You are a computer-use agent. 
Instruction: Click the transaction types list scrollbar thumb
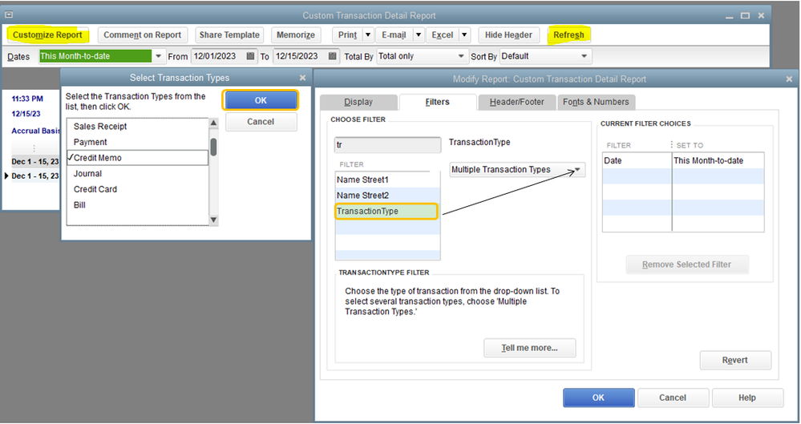click(x=213, y=147)
